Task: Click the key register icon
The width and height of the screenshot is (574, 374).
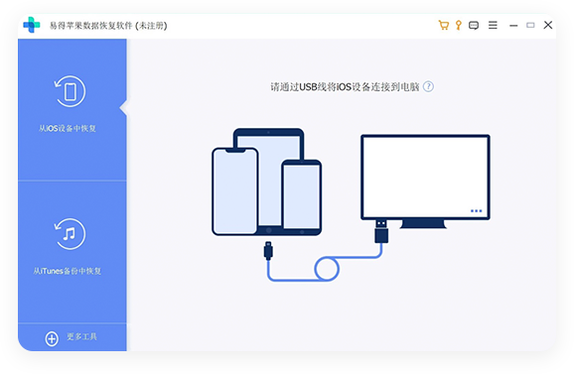Action: [459, 25]
